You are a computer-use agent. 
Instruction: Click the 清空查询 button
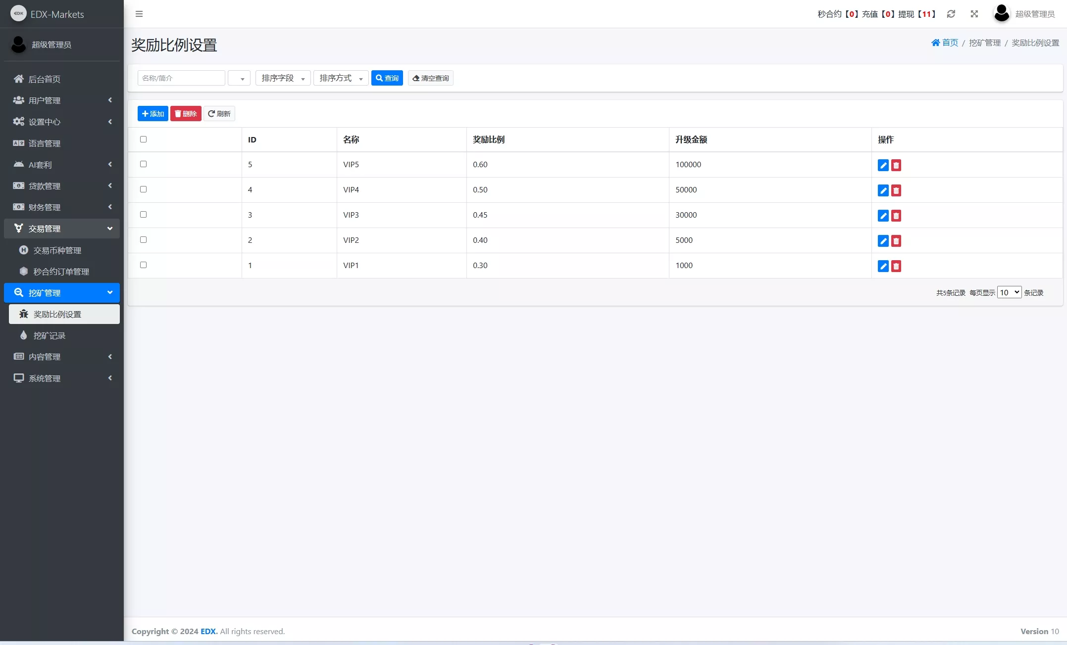[x=430, y=78]
